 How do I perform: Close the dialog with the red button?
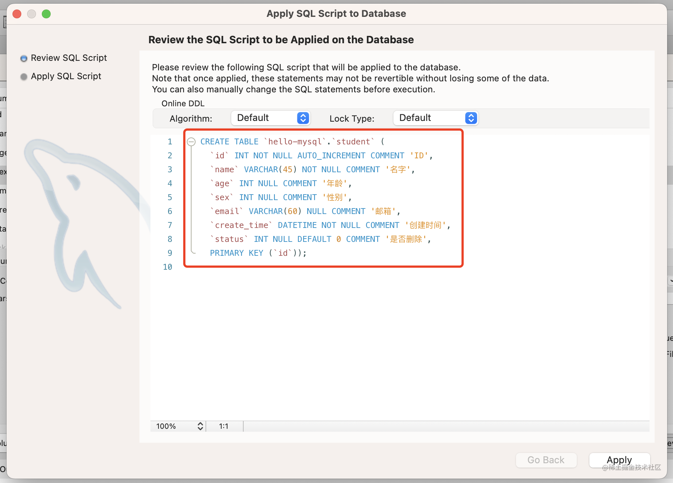(17, 14)
